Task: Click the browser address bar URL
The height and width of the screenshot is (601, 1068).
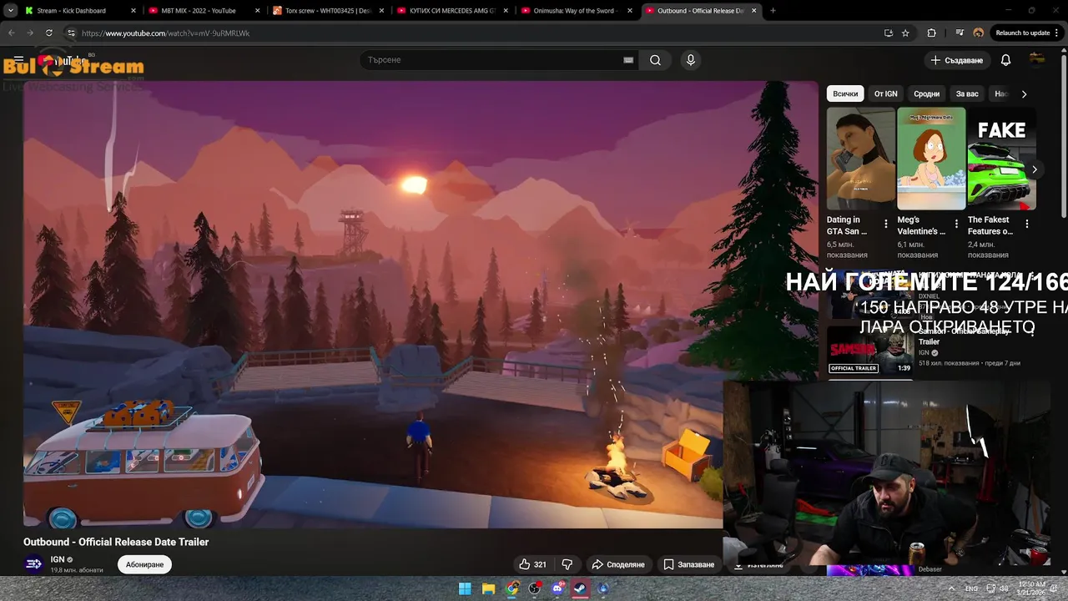Action: coord(166,33)
